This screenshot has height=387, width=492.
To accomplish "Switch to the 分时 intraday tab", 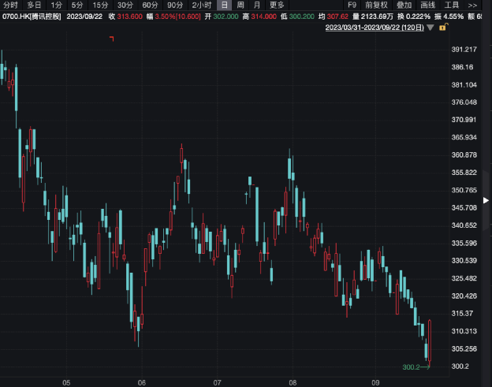I will pyautogui.click(x=10, y=5).
